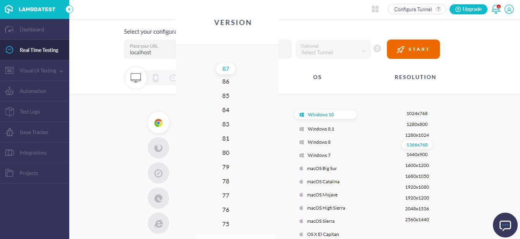Go to Test Logs section
520x239 pixels.
(x=30, y=112)
